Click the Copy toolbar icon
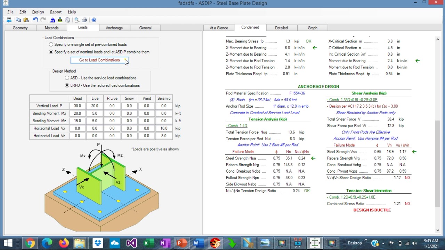445x250 pixels. tap(18, 20)
